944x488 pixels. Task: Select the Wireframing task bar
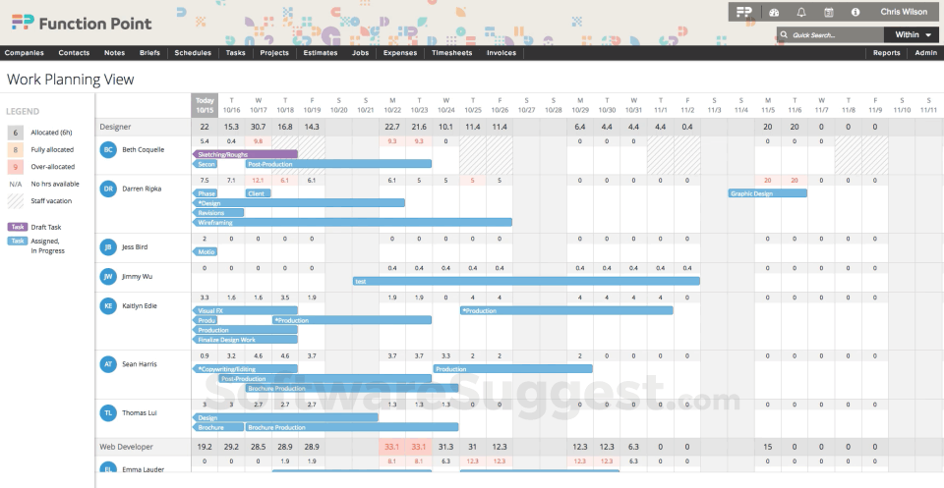tap(354, 223)
